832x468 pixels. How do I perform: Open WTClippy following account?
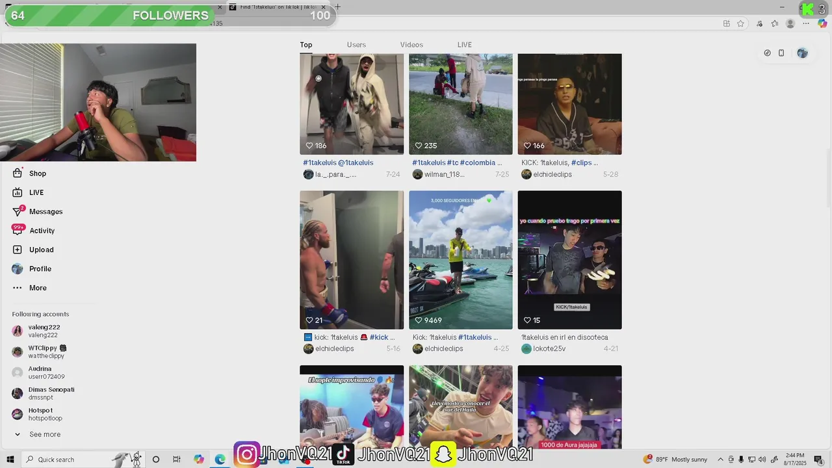39,352
